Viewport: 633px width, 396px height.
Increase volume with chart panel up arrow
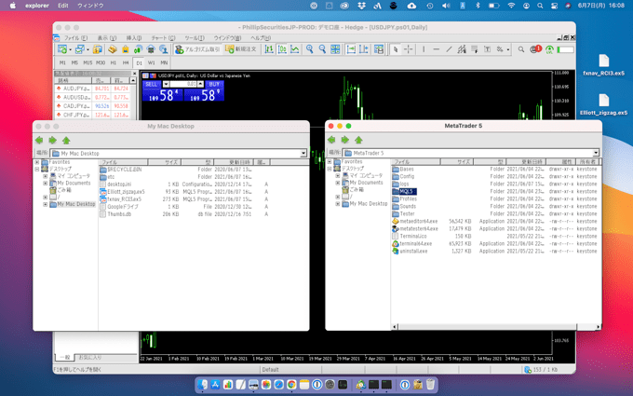pos(200,84)
